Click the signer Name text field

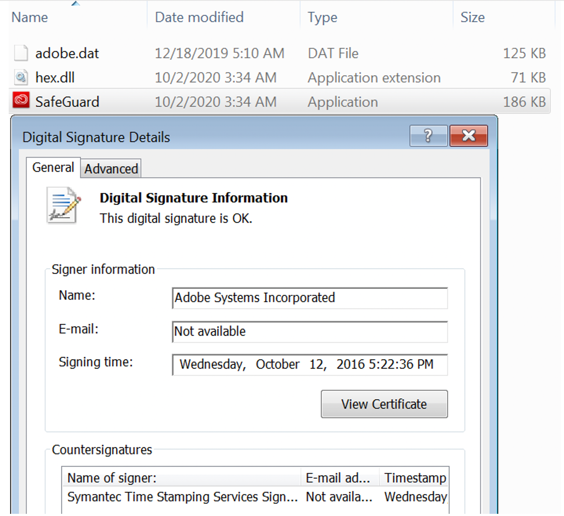[x=309, y=298]
